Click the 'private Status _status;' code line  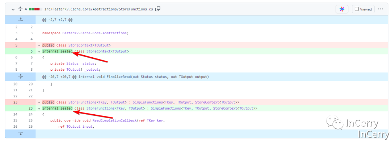point(73,63)
